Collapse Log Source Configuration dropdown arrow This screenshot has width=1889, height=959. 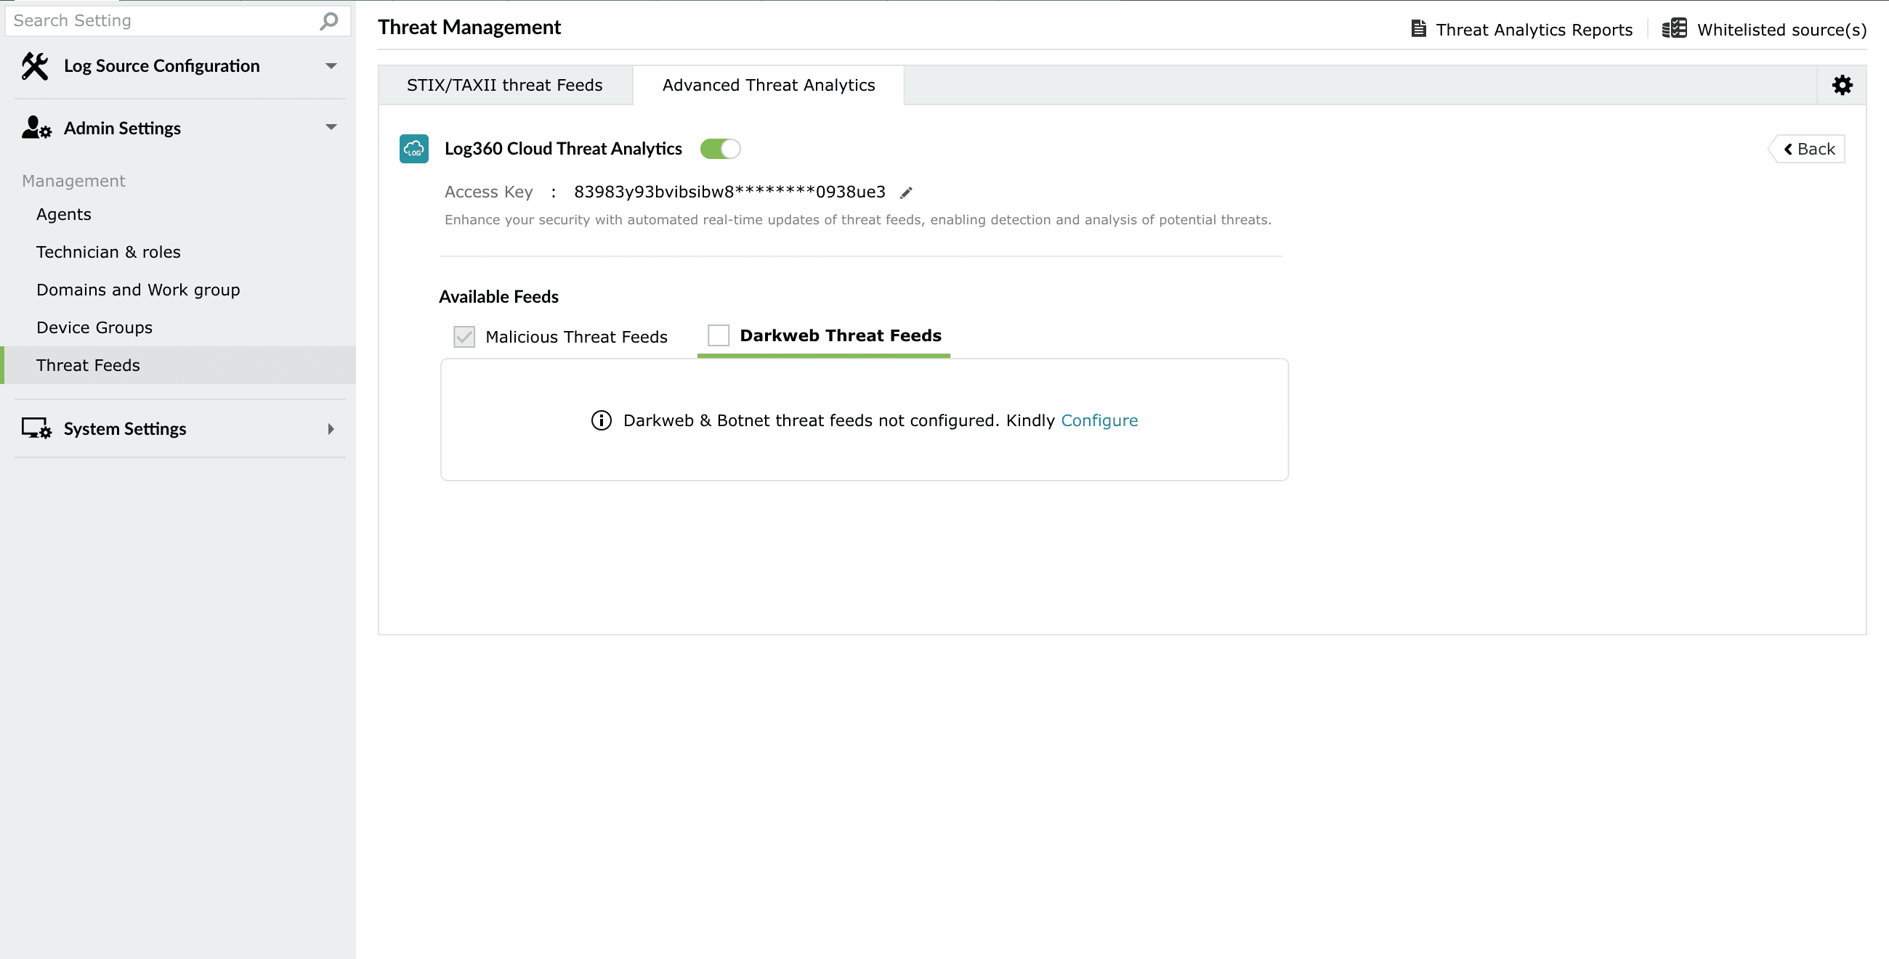tap(331, 66)
